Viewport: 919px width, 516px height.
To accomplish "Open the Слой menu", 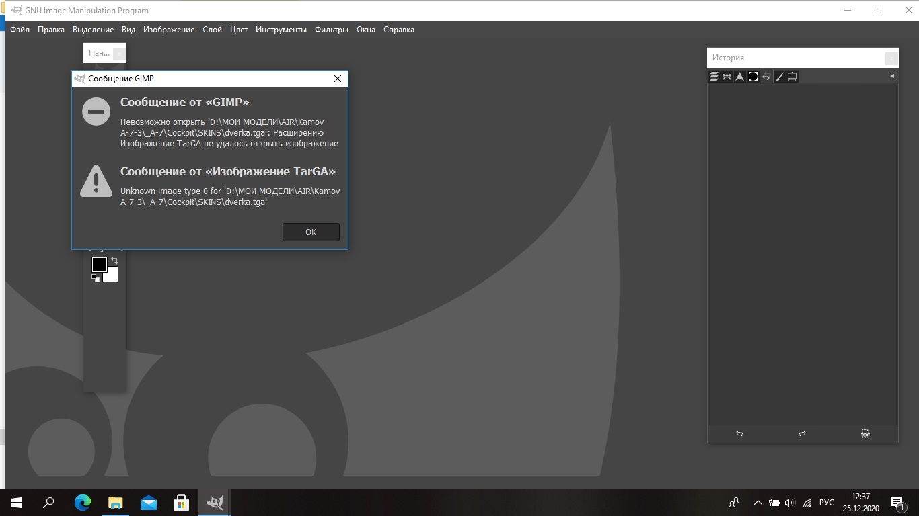I will tap(212, 30).
